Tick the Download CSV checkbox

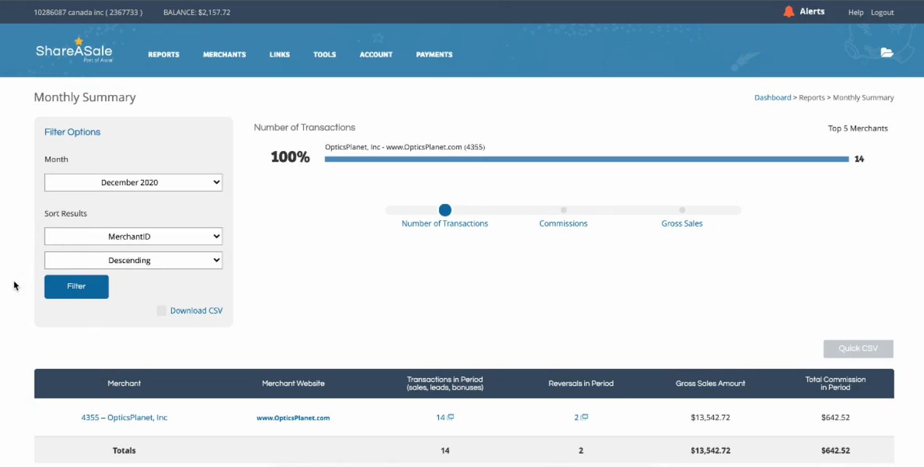(162, 311)
